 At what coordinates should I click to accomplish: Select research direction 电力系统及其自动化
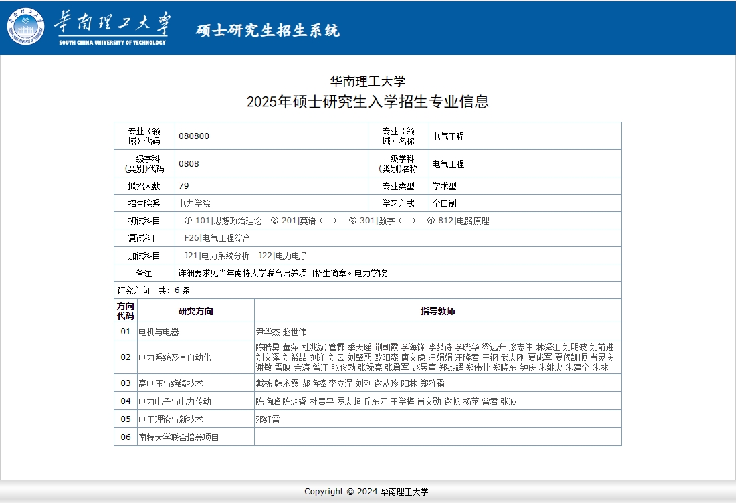pyautogui.click(x=175, y=357)
